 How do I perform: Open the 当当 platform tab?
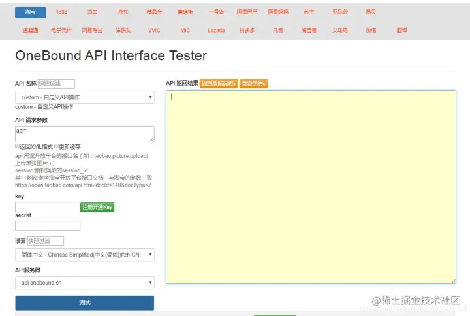coord(92,12)
